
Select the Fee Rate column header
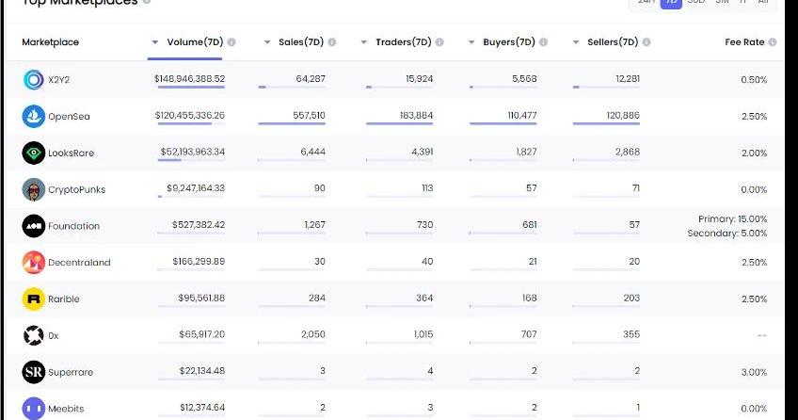[744, 42]
